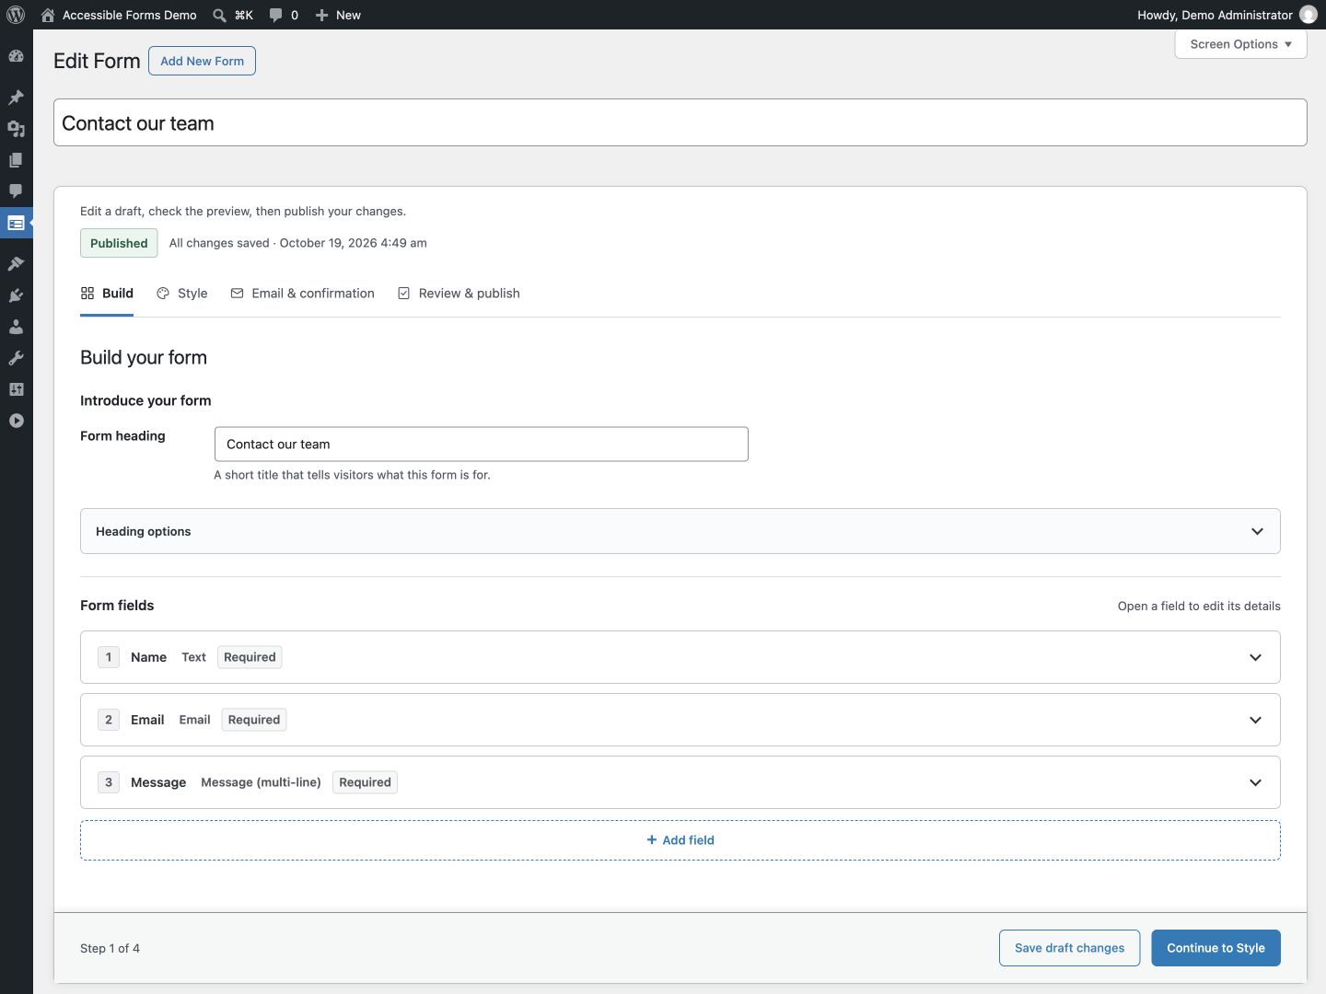Click the 'Introduce your form' subheading
1326x994 pixels.
[145, 400]
